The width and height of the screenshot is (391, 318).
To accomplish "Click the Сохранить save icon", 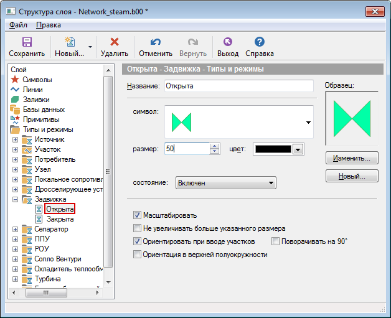I will [27, 42].
